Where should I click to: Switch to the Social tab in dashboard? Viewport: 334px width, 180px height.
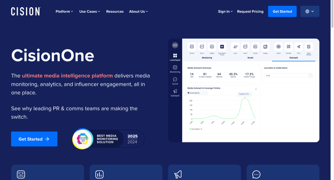250,58
